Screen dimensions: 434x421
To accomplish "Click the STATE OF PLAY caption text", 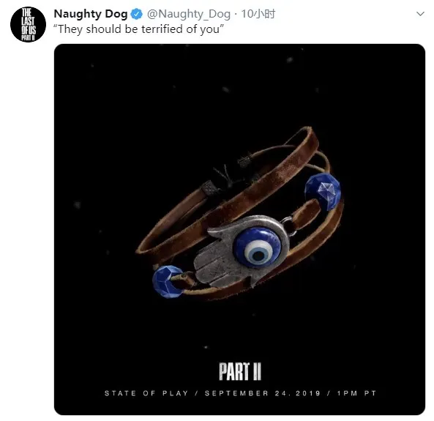I will pyautogui.click(x=146, y=393).
